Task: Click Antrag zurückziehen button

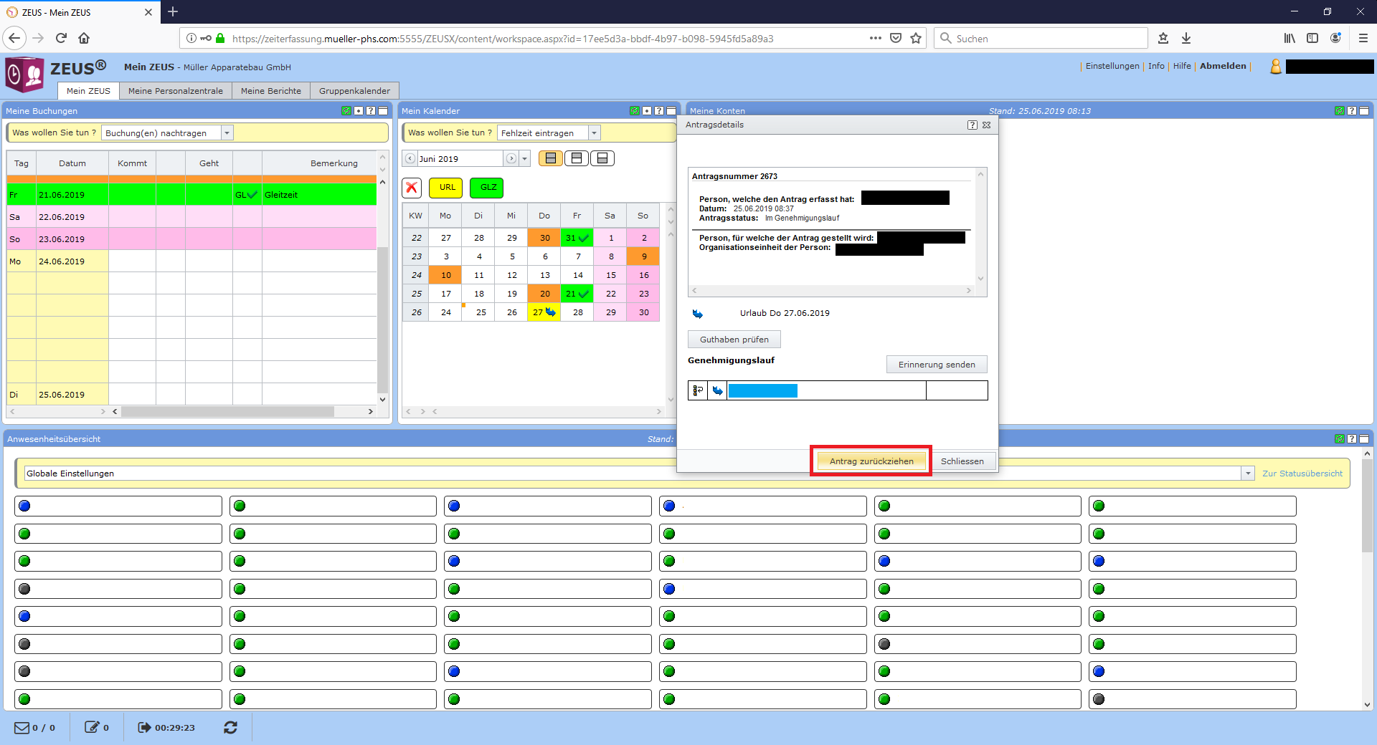Action: tap(871, 461)
